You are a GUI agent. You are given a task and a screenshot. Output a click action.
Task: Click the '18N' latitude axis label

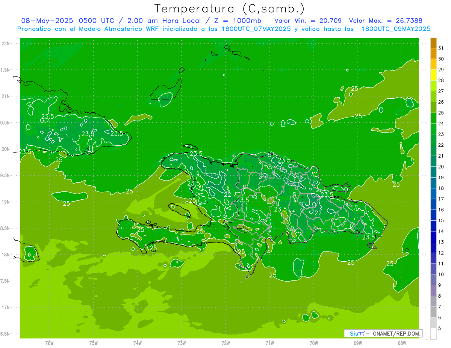point(6,255)
